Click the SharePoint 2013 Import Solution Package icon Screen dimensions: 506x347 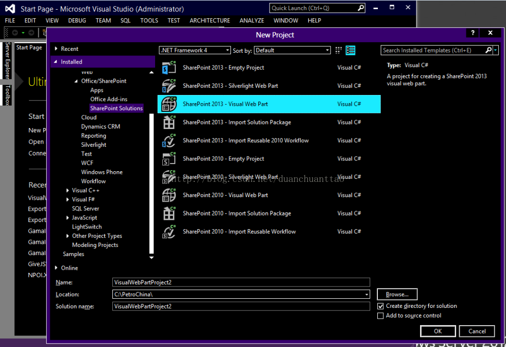tap(169, 122)
